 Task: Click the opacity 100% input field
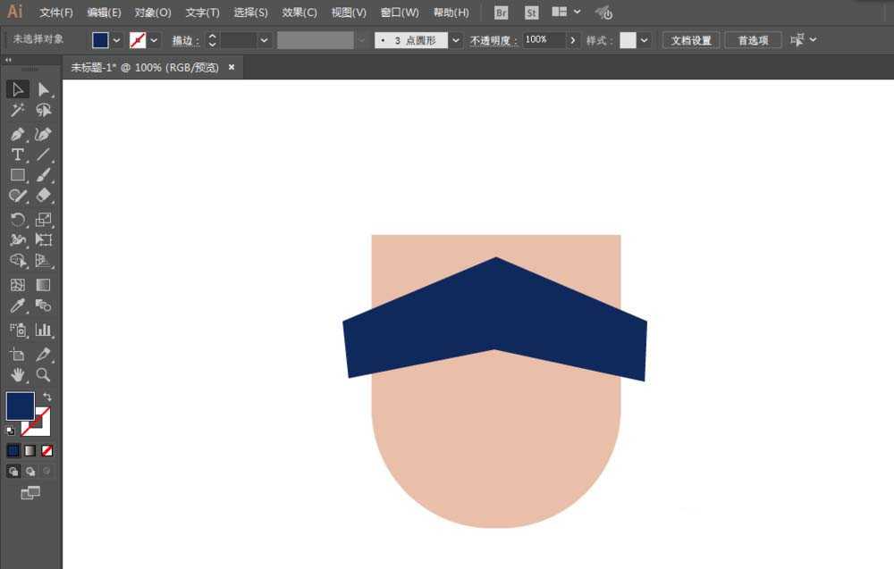tap(544, 40)
